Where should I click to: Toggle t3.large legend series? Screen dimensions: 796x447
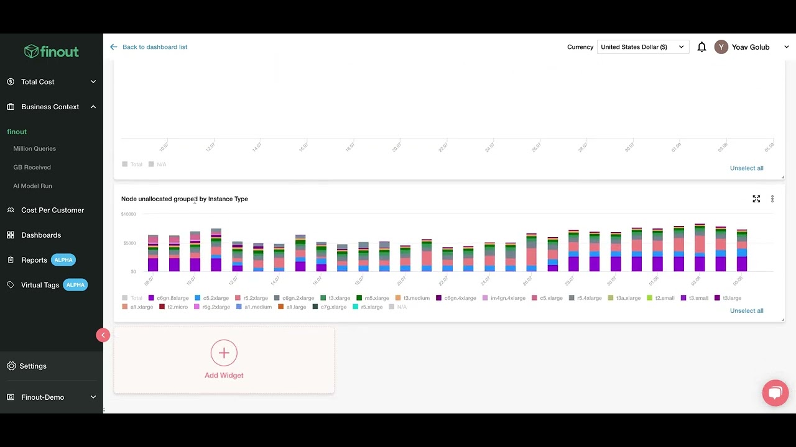tap(728, 298)
